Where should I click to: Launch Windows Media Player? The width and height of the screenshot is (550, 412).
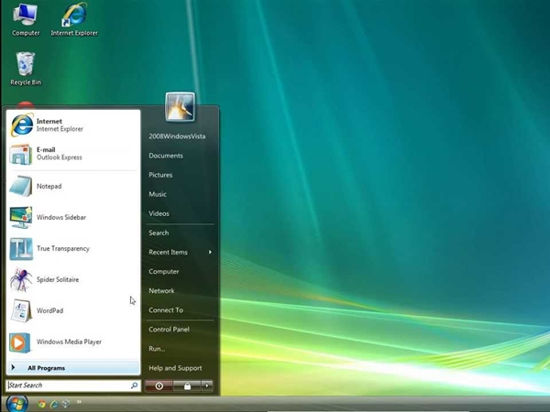(x=66, y=342)
